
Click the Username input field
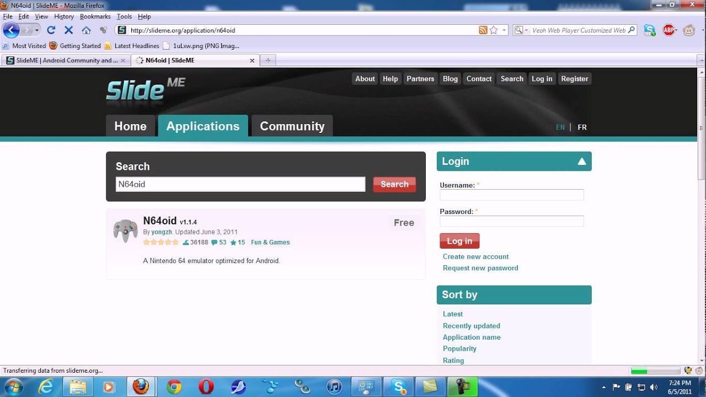pyautogui.click(x=512, y=195)
